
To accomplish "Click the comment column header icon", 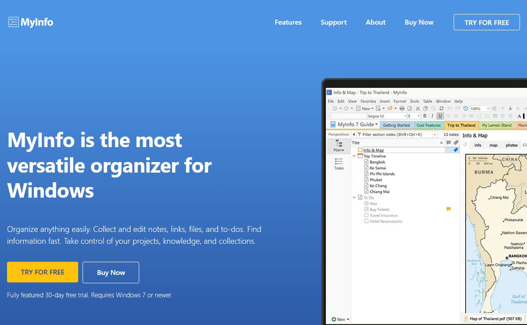I will 448,143.
